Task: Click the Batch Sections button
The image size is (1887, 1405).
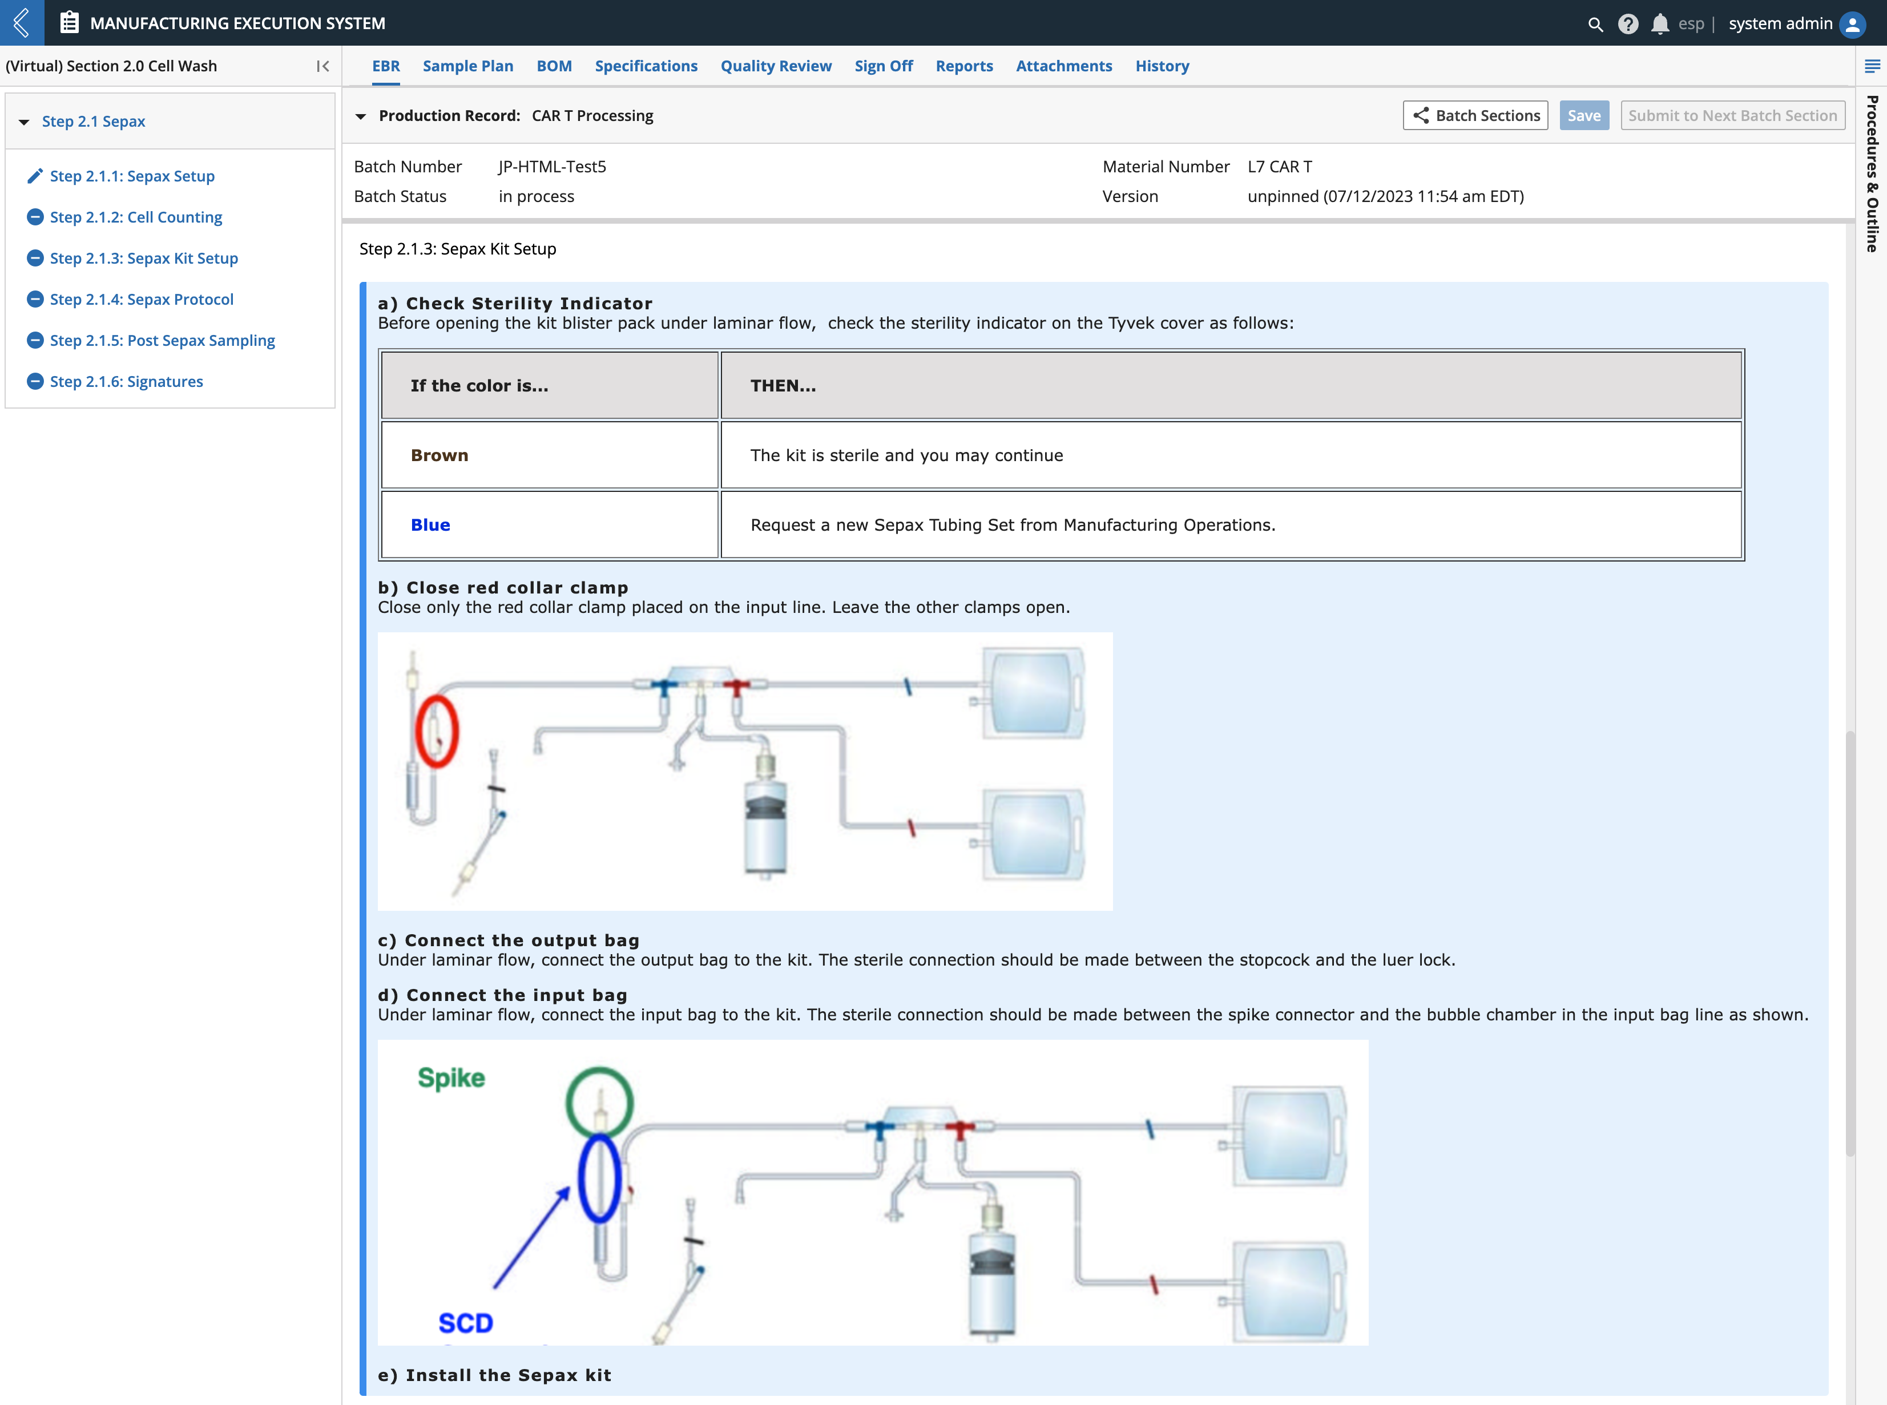Action: (1475, 116)
